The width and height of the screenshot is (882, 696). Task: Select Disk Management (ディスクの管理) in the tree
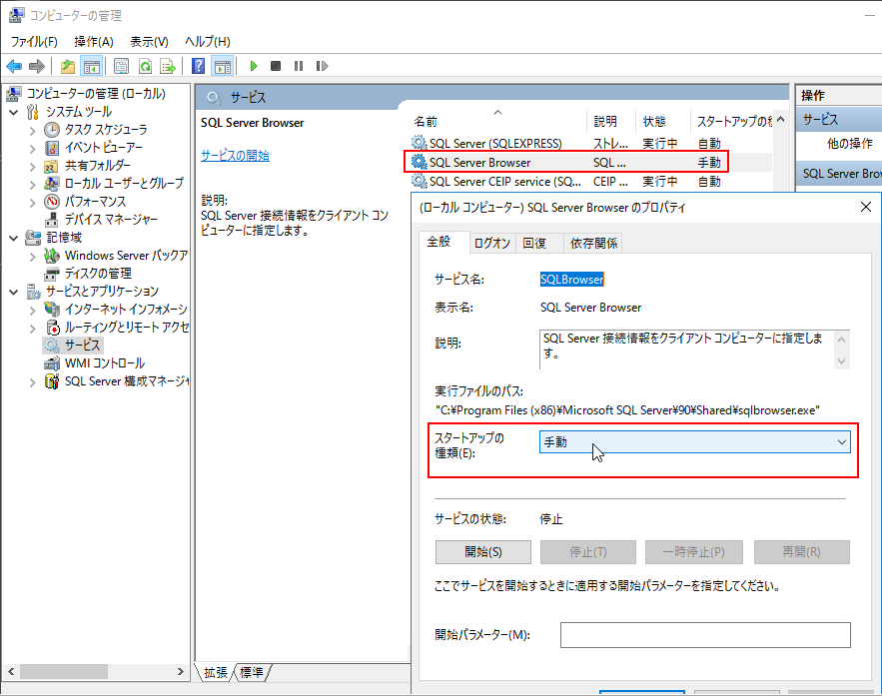pyautogui.click(x=97, y=273)
